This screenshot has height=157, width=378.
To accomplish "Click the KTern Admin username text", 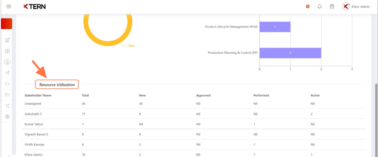I will tap(360, 7).
